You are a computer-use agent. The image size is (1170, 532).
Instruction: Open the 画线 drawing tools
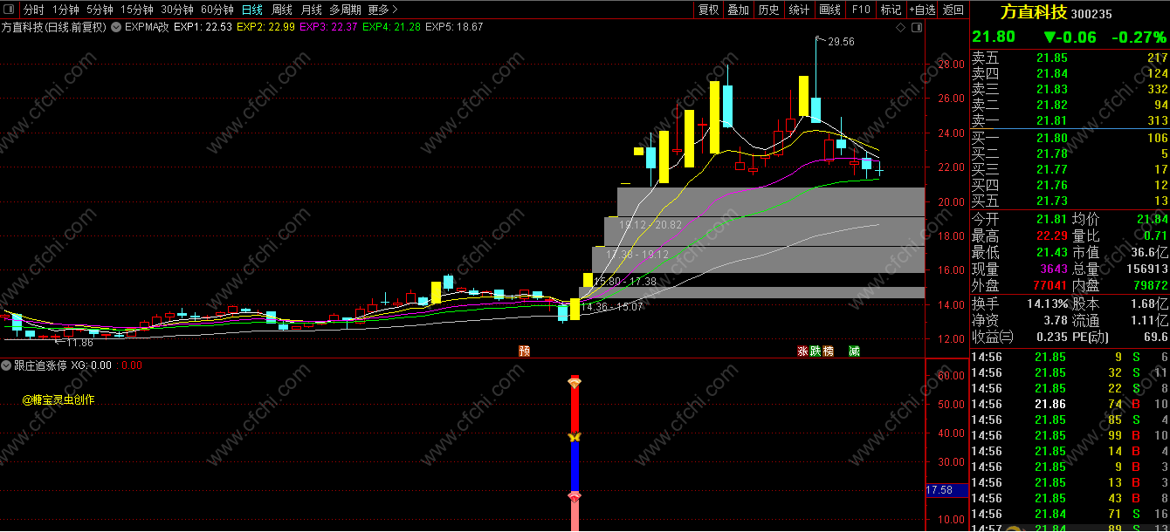tap(829, 10)
